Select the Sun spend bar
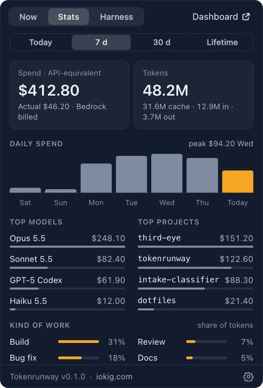The height and width of the screenshot is (388, 263). click(61, 191)
